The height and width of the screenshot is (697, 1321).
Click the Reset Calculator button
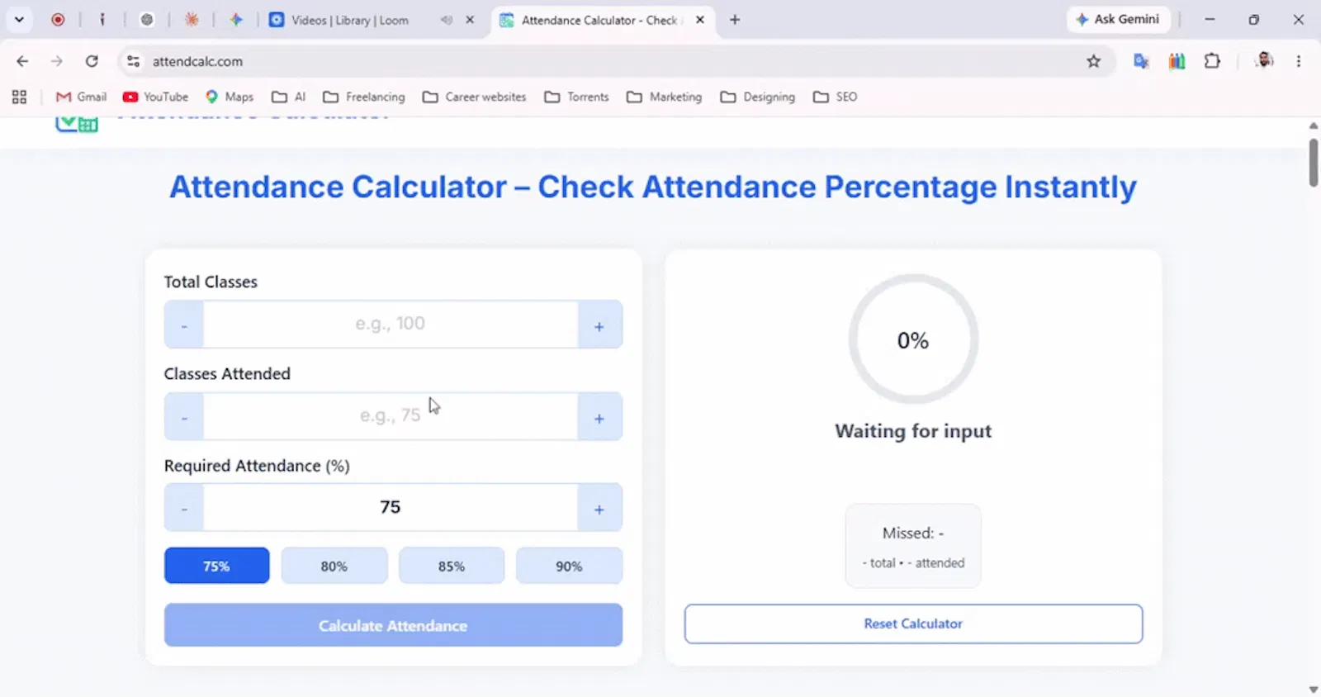click(x=913, y=624)
